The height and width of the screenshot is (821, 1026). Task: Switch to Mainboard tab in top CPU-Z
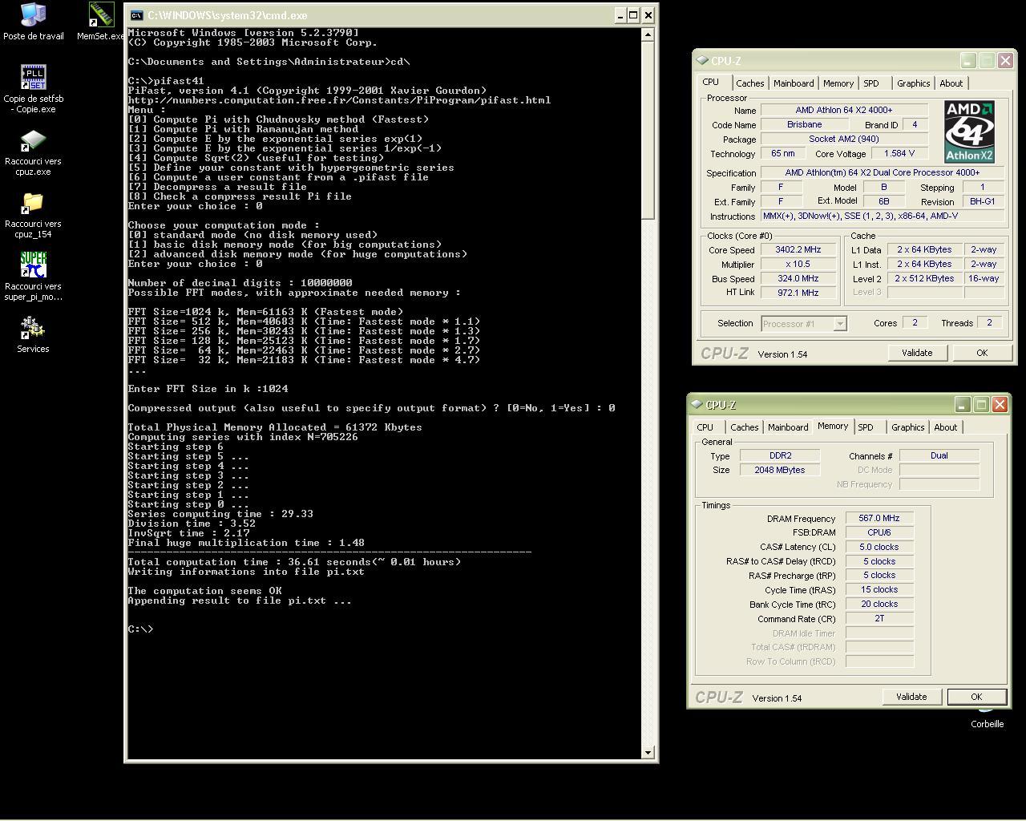(794, 83)
